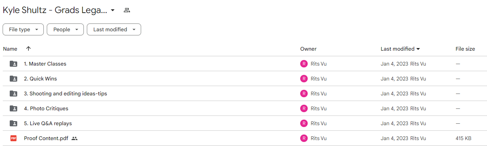
Task: Click the red PDF icon for Proof Content
Action: click(13, 138)
